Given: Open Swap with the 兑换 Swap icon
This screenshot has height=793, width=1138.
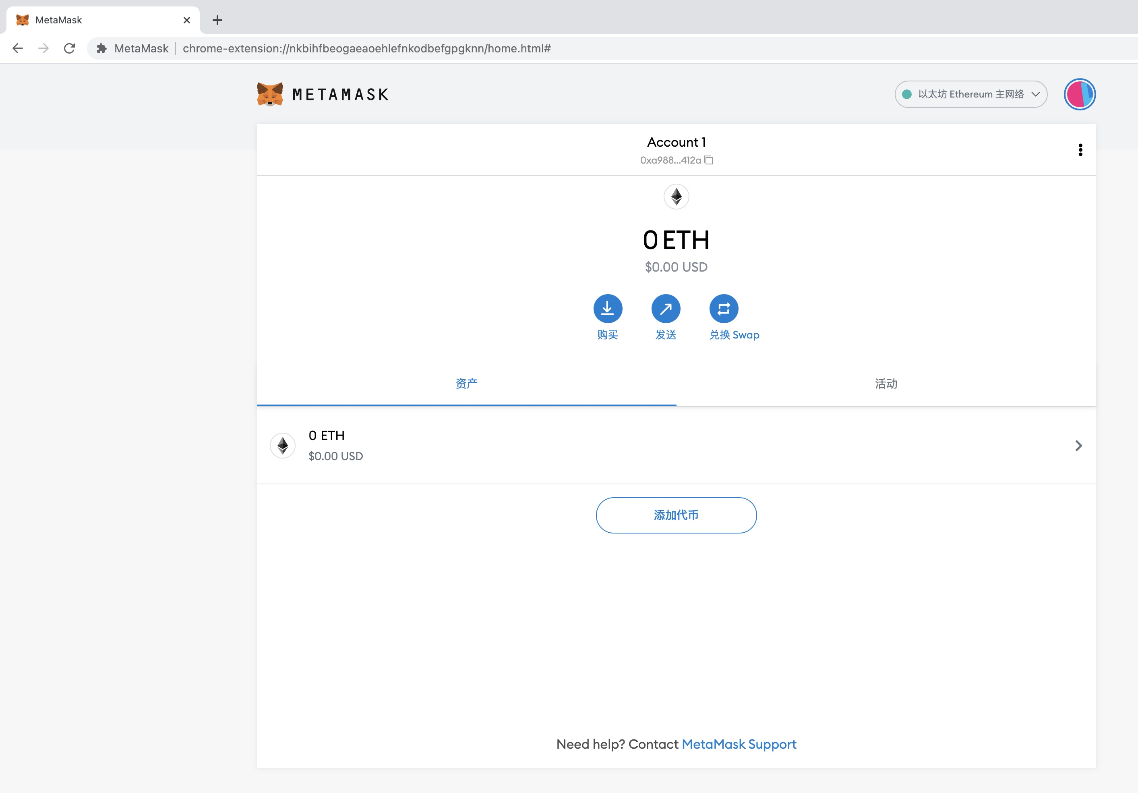Looking at the screenshot, I should [724, 309].
